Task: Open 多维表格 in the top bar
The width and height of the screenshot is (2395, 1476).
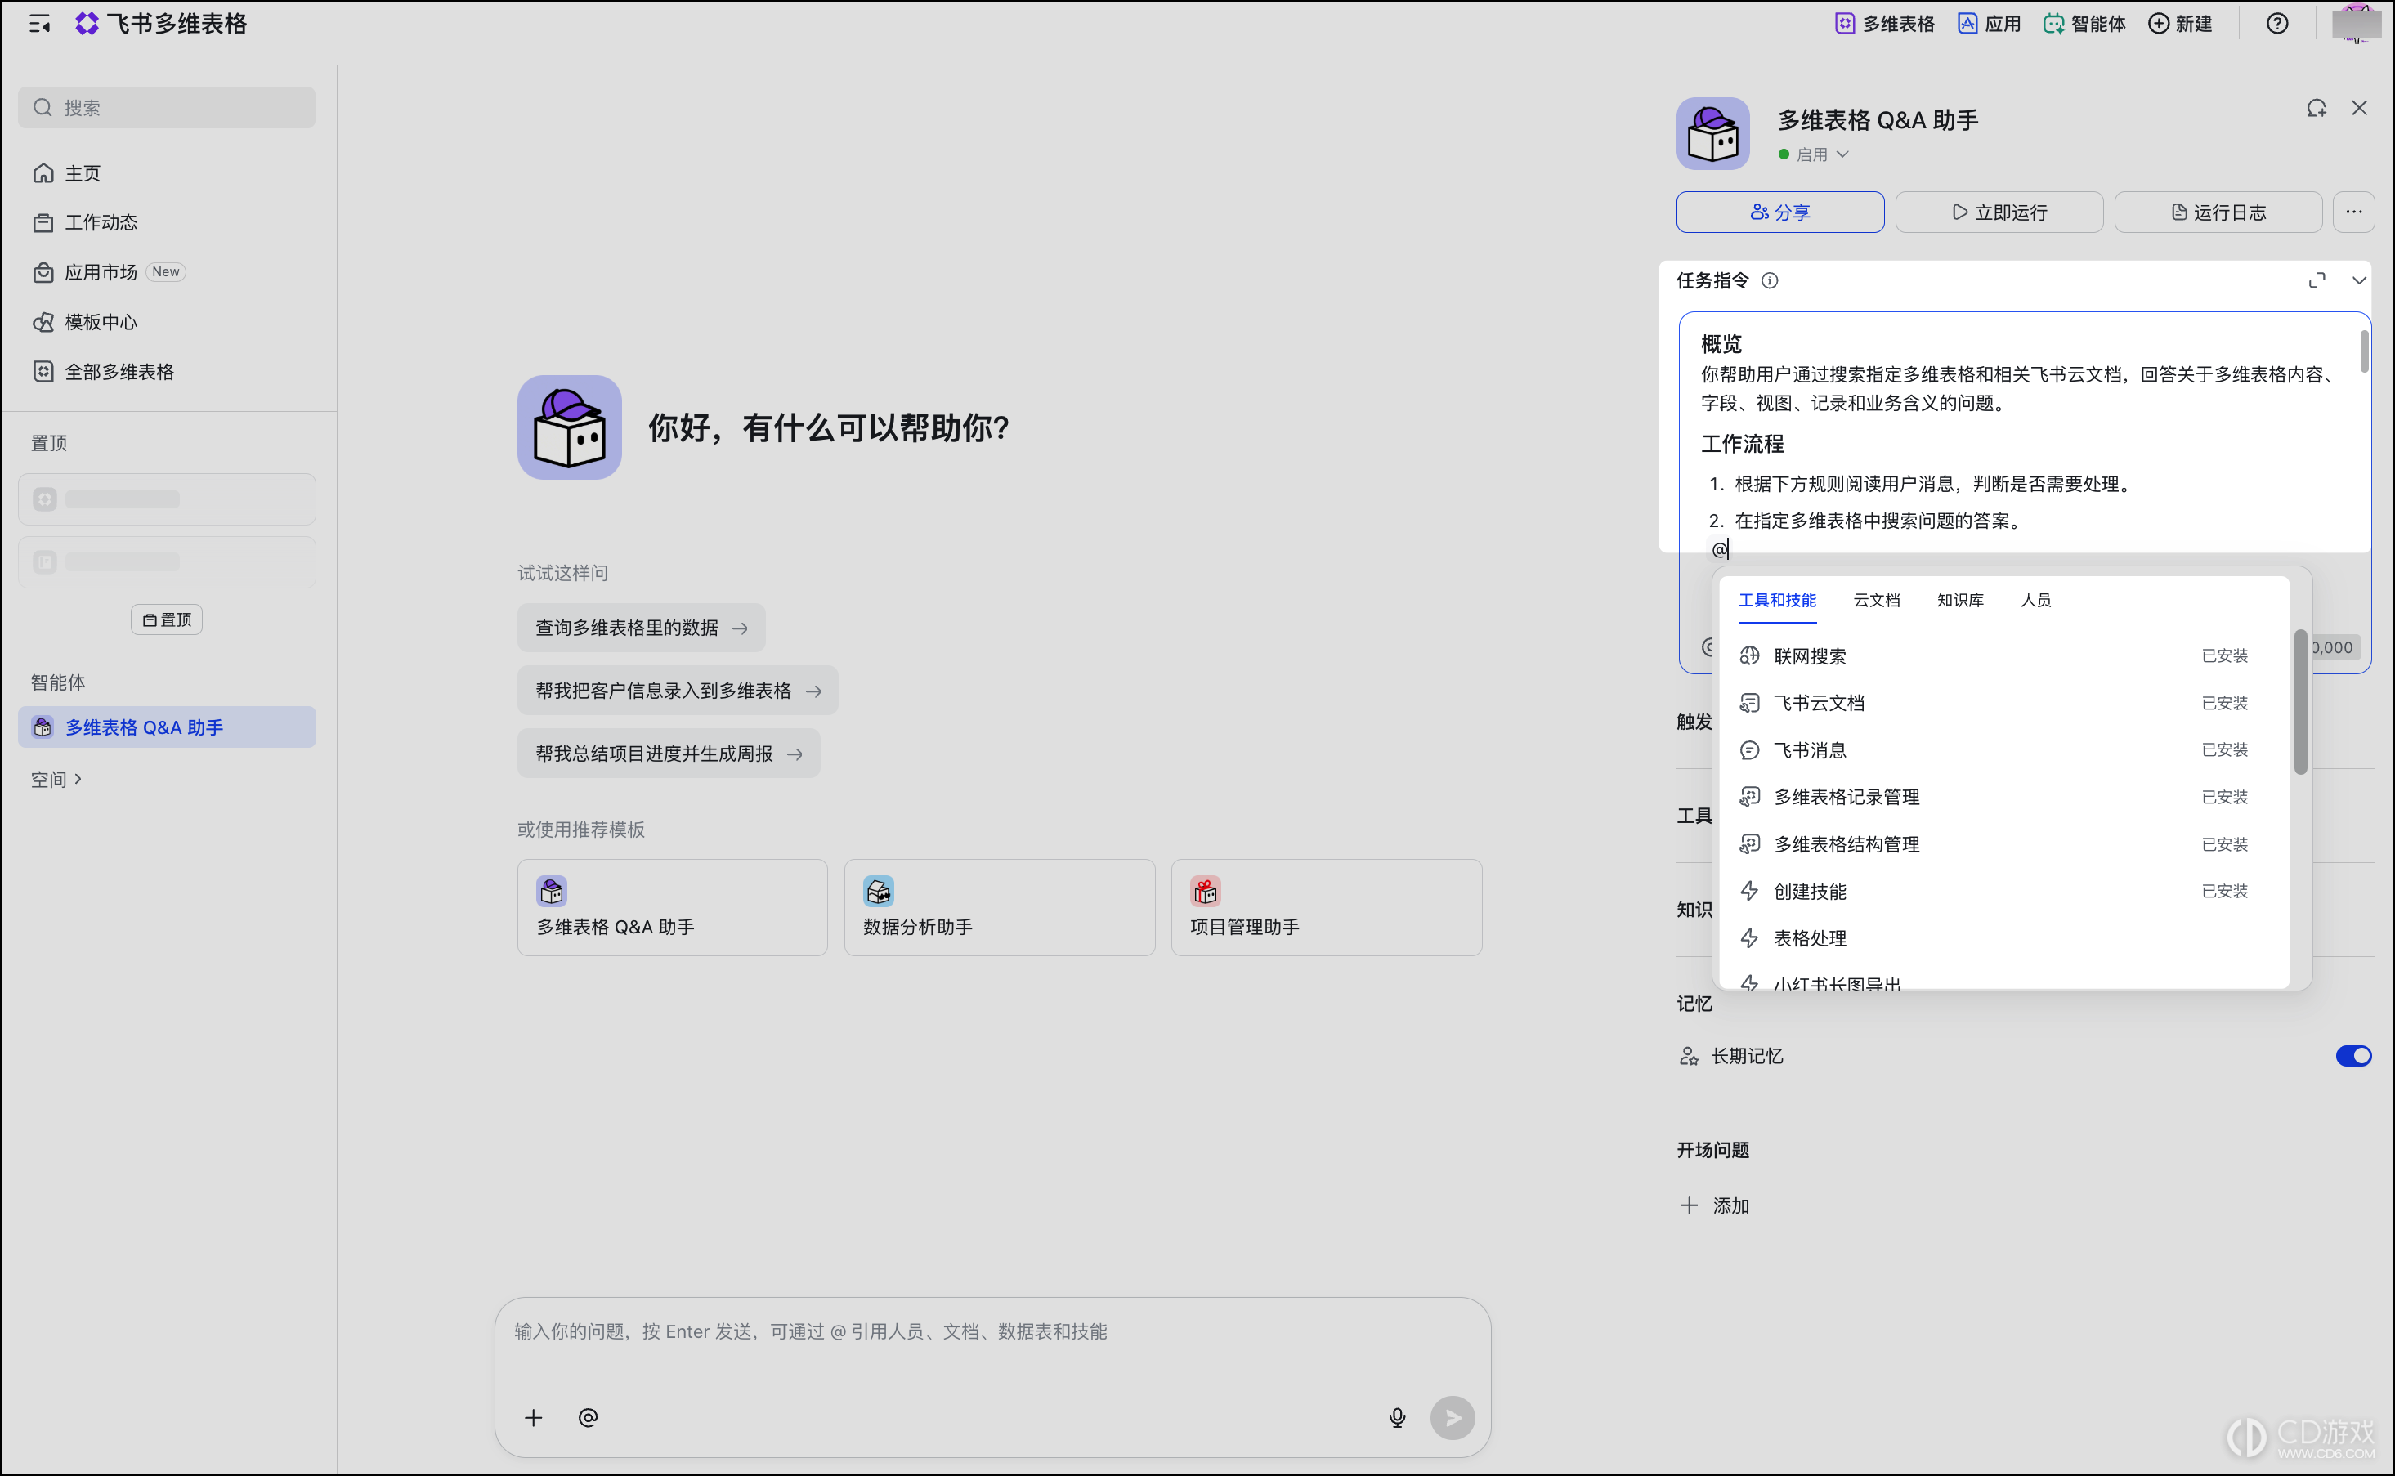Action: click(1884, 24)
